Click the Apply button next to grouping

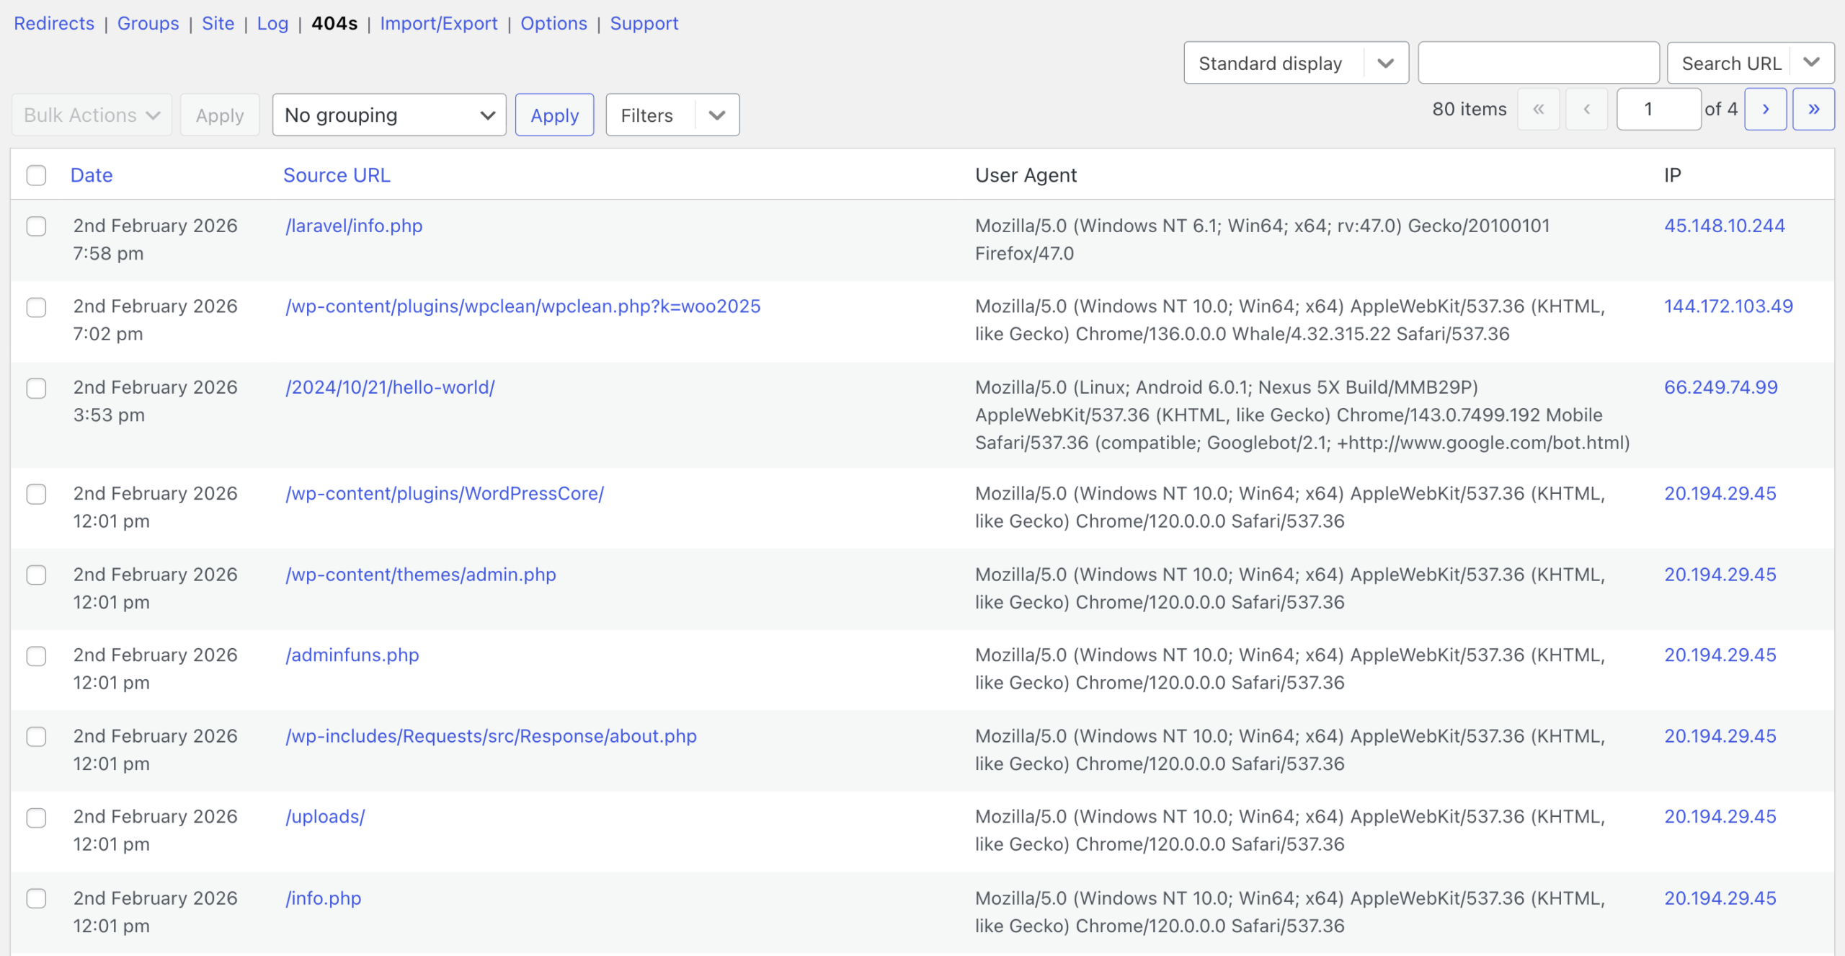point(554,114)
